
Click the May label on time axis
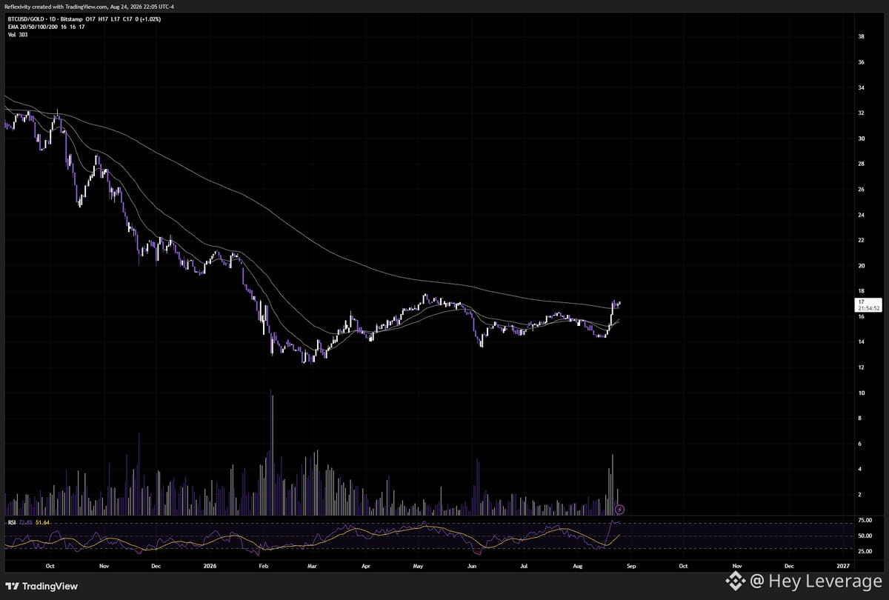tap(418, 565)
